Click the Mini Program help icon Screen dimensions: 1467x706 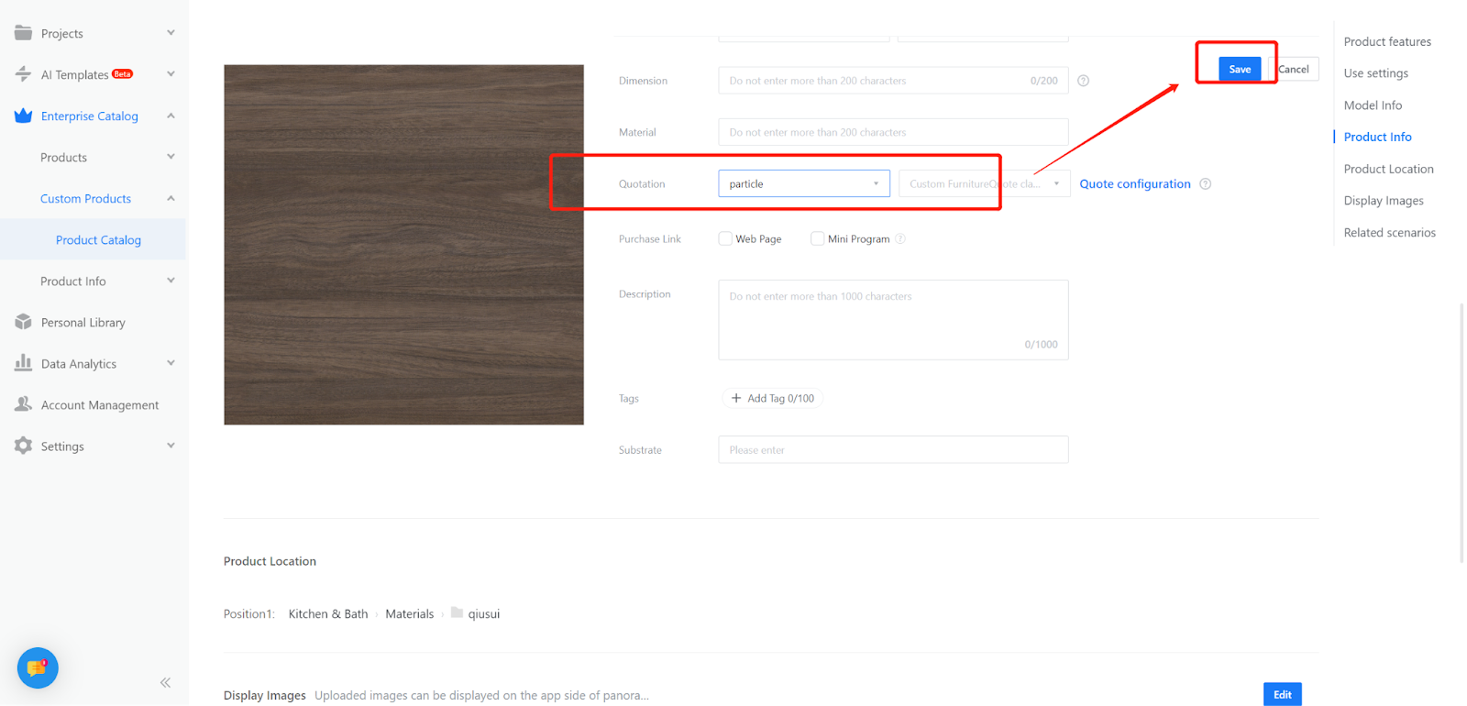point(900,239)
